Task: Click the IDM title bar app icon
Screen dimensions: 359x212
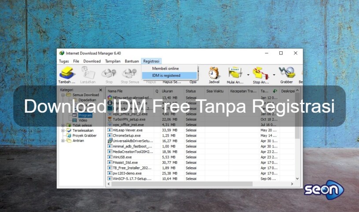Action: [62, 53]
